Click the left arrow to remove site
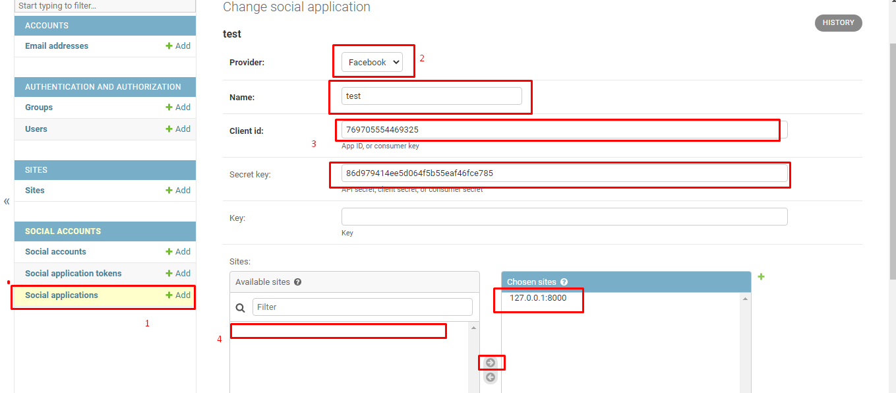896x393 pixels. point(490,377)
